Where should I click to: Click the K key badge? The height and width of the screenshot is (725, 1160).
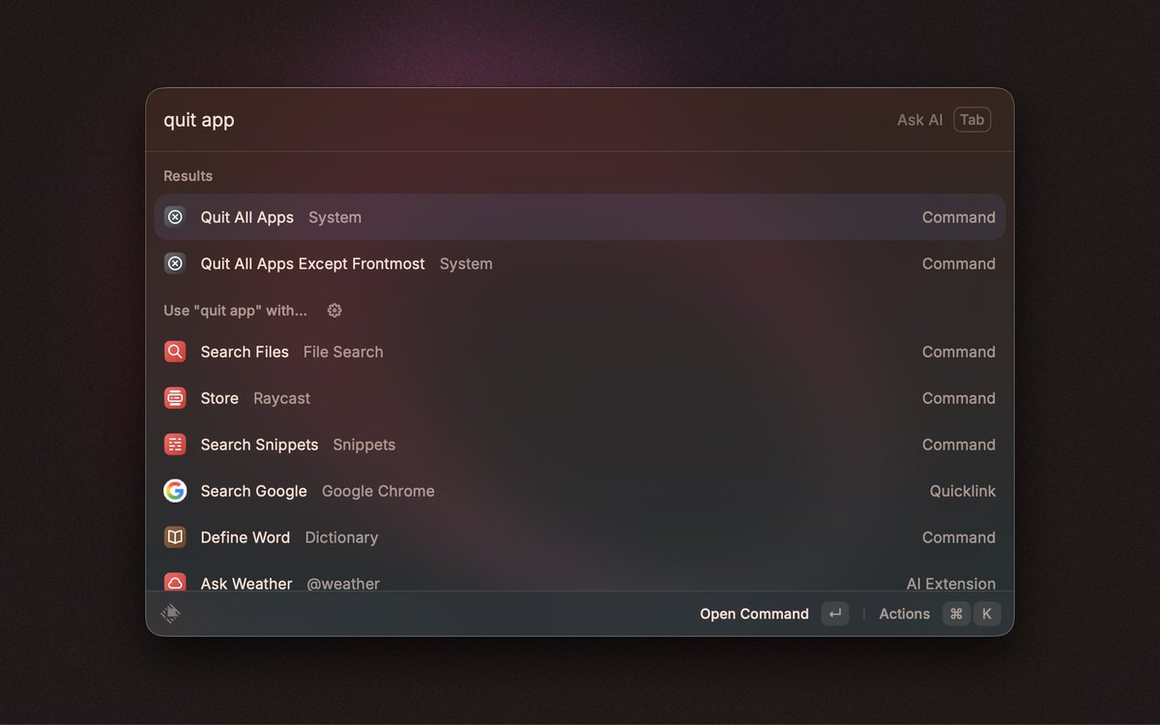tap(987, 614)
